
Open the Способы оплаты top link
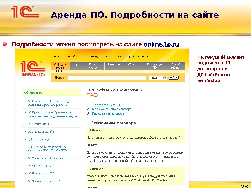pyautogui.click(x=76, y=57)
